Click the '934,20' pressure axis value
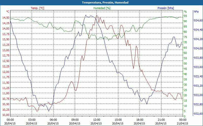203x126 pixels. tap(198, 39)
